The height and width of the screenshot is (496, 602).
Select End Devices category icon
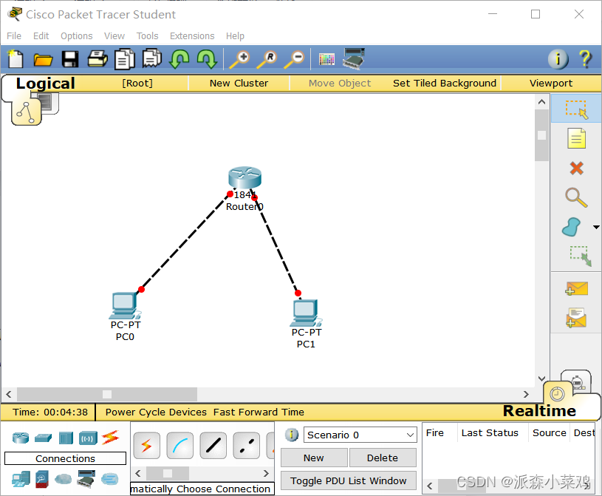click(21, 480)
